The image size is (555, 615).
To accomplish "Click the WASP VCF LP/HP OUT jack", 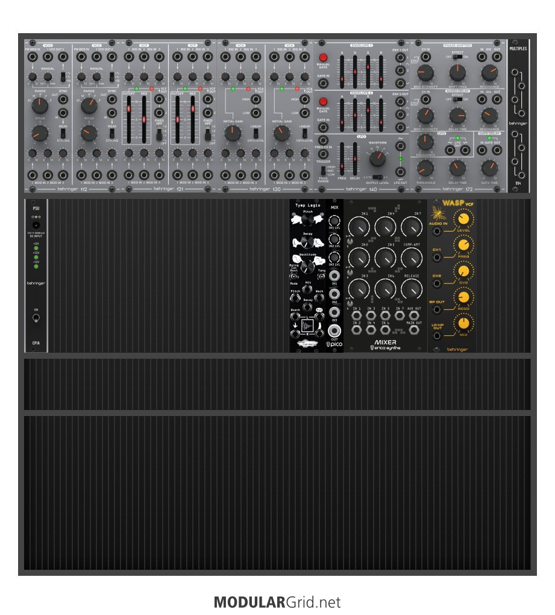I will (437, 336).
